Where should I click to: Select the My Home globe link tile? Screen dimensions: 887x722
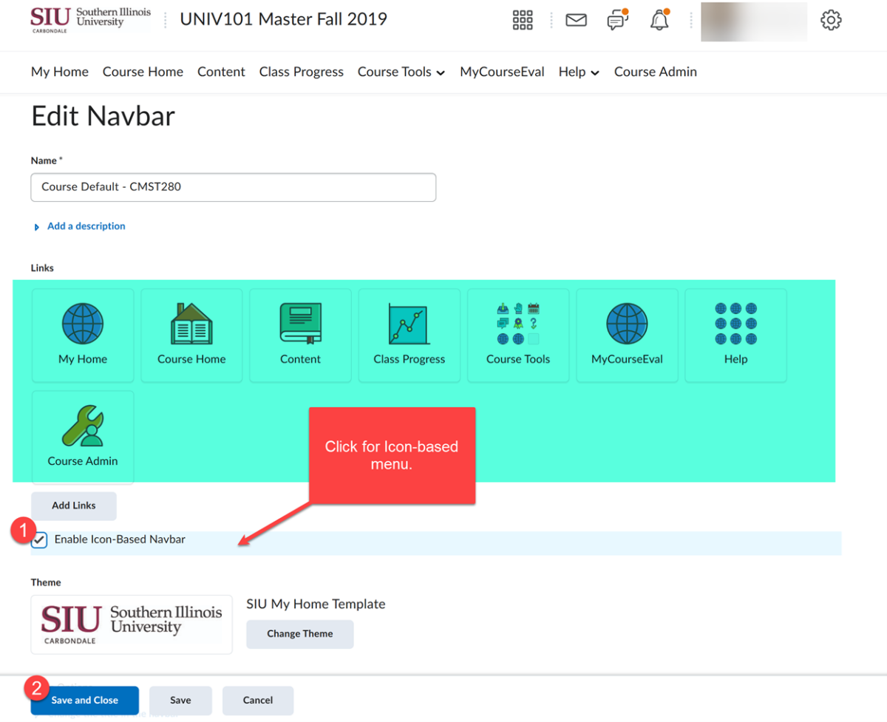[82, 335]
